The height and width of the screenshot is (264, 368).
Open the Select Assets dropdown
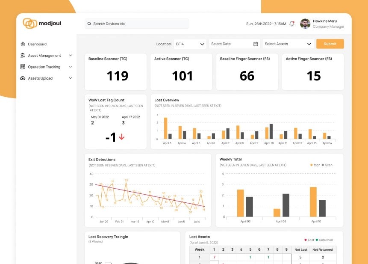tap(288, 44)
